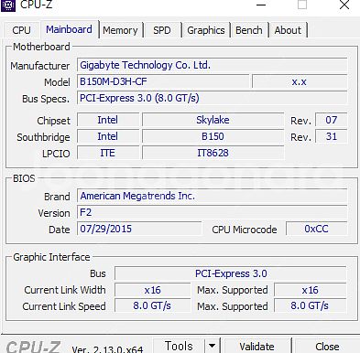Viewport: 360px width, 353px height.
Task: Select the SPD tab
Action: [162, 30]
